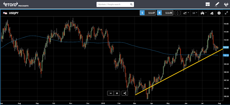230x105 pixels.
Task: Open the chart layout grid icon
Action: (x=208, y=5)
